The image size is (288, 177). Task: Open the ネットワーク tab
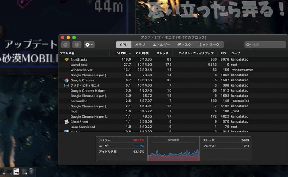click(x=209, y=45)
